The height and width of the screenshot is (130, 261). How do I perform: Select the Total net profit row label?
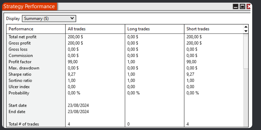tap(22, 37)
